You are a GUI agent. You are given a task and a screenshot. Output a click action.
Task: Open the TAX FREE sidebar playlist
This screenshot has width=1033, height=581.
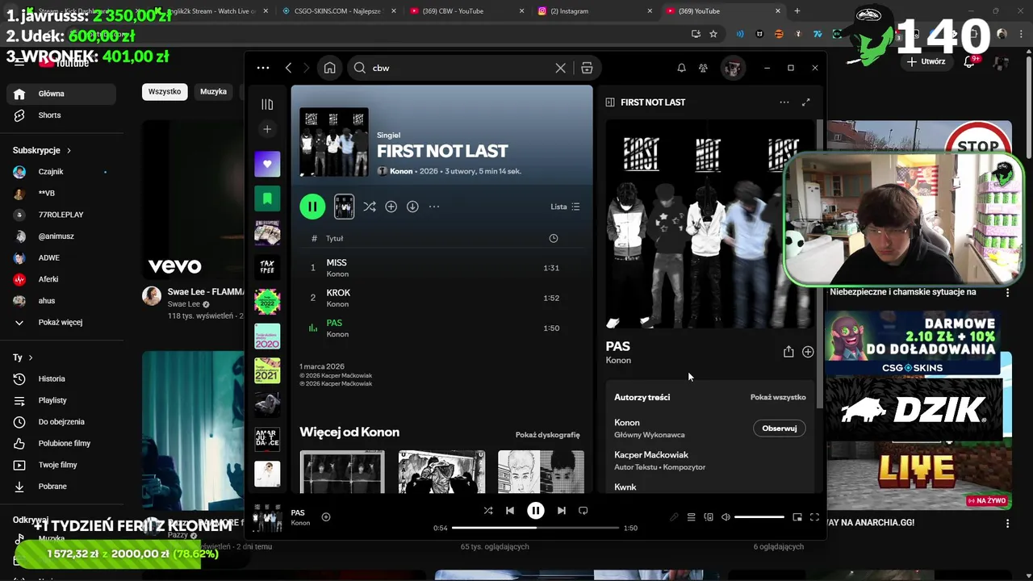click(267, 266)
